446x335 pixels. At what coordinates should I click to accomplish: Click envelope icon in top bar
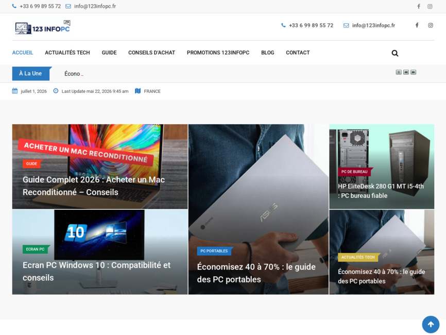tap(68, 6)
